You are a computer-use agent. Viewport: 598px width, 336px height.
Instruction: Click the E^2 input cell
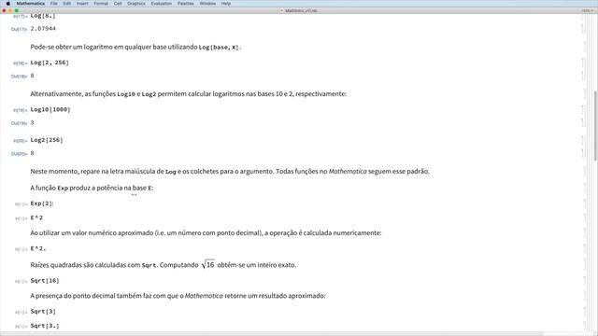coord(36,217)
